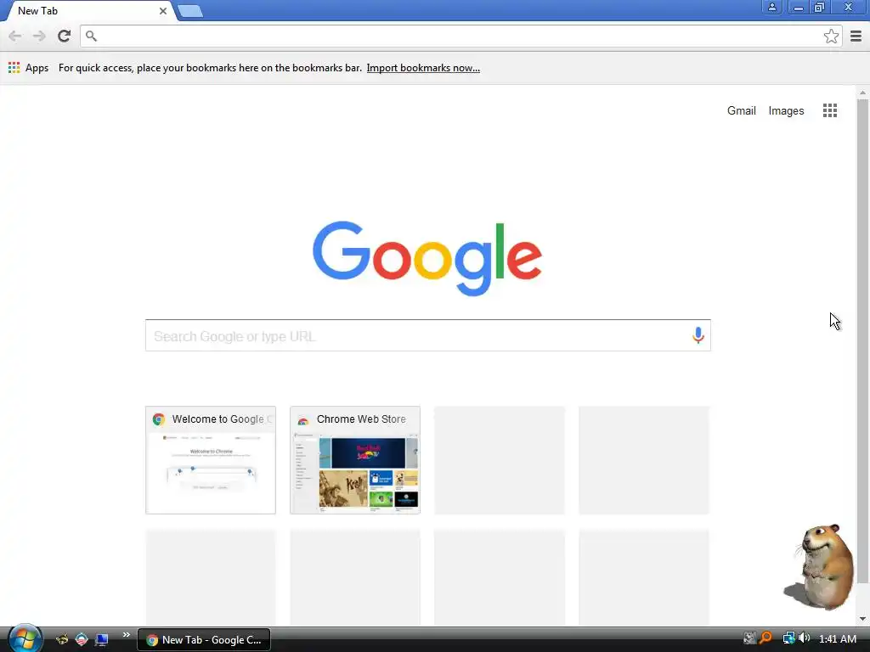Launch the raccoon quick launch icon
The height and width of the screenshot is (652, 870).
tap(62, 639)
